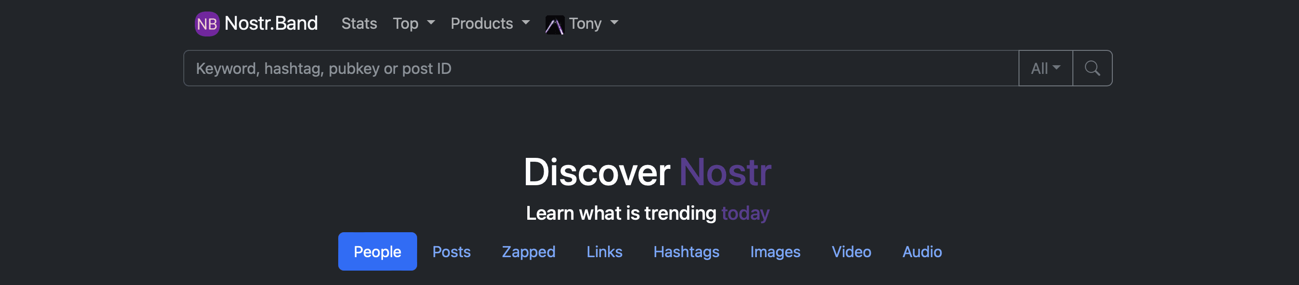The height and width of the screenshot is (285, 1299).
Task: Select the People tab
Action: coord(377,251)
